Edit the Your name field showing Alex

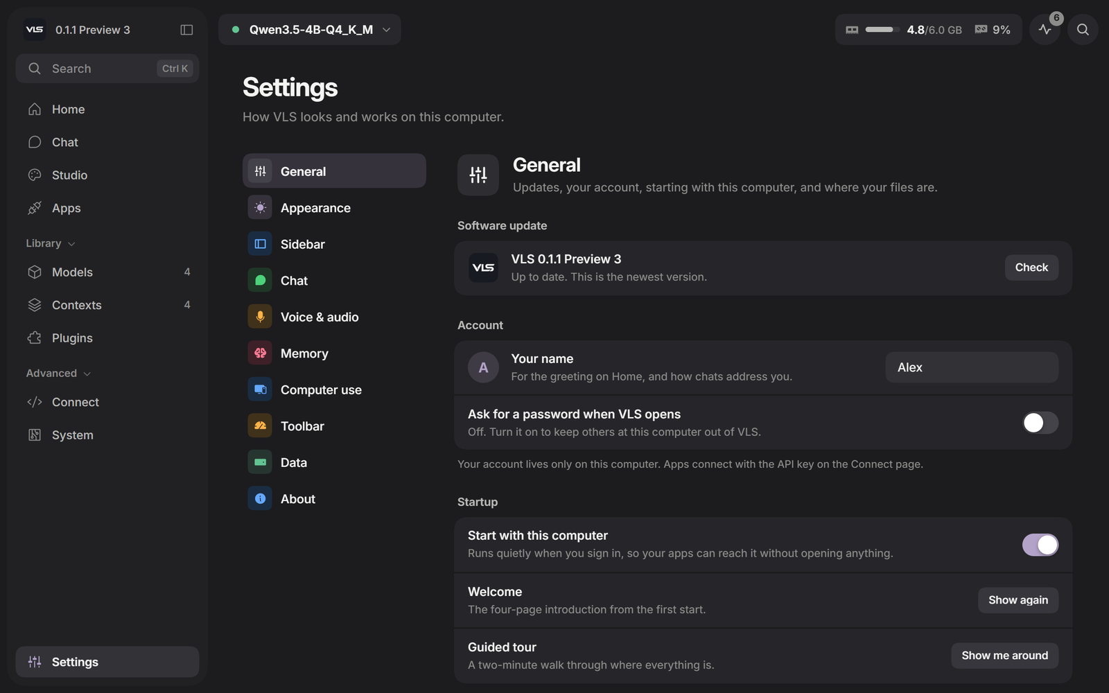point(972,367)
